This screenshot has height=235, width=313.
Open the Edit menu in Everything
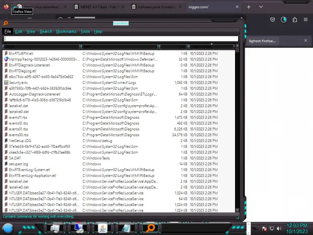pos(19,32)
